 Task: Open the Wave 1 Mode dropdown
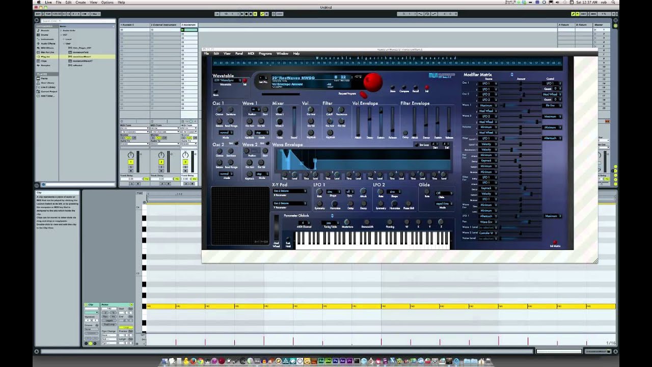point(262,133)
